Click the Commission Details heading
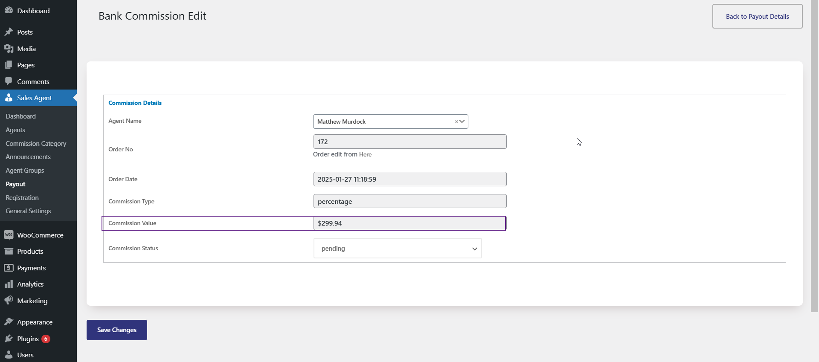Image resolution: width=819 pixels, height=362 pixels. [135, 103]
